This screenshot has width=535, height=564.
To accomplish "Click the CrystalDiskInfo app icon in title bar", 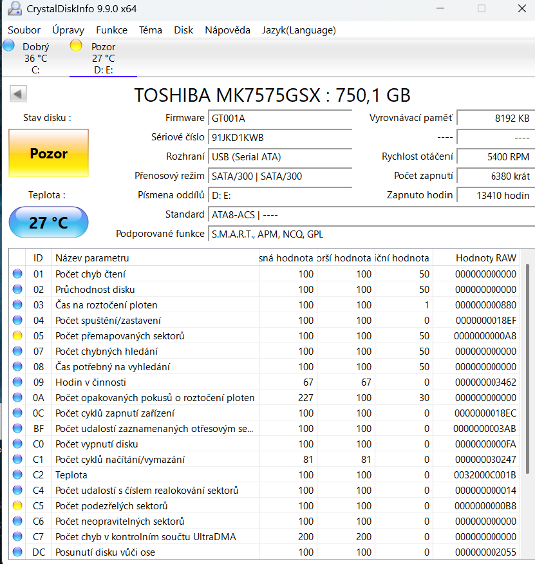I will [x=14, y=8].
